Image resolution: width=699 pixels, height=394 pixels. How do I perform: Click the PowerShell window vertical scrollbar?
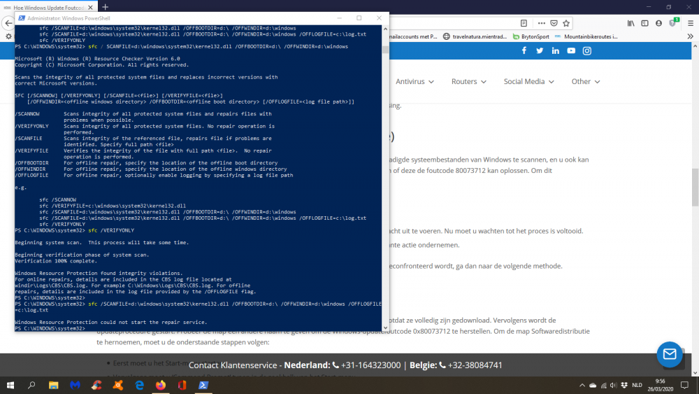pos(385,178)
